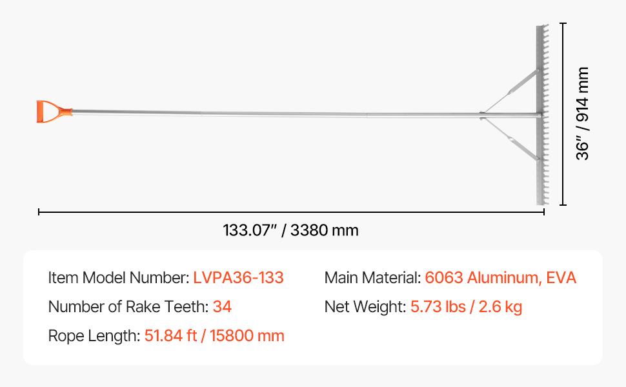Click the 'Net Weight:' label

365,307
